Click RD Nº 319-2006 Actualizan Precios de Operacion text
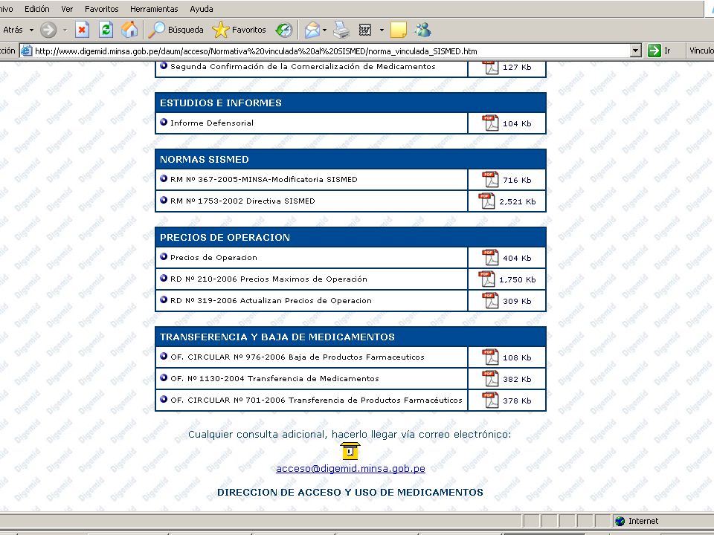Viewport: 714px width, 535px height. 271,301
